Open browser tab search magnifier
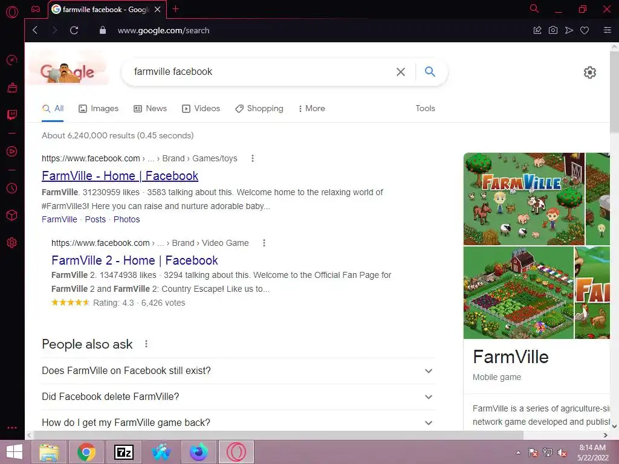The image size is (619, 464). click(534, 8)
